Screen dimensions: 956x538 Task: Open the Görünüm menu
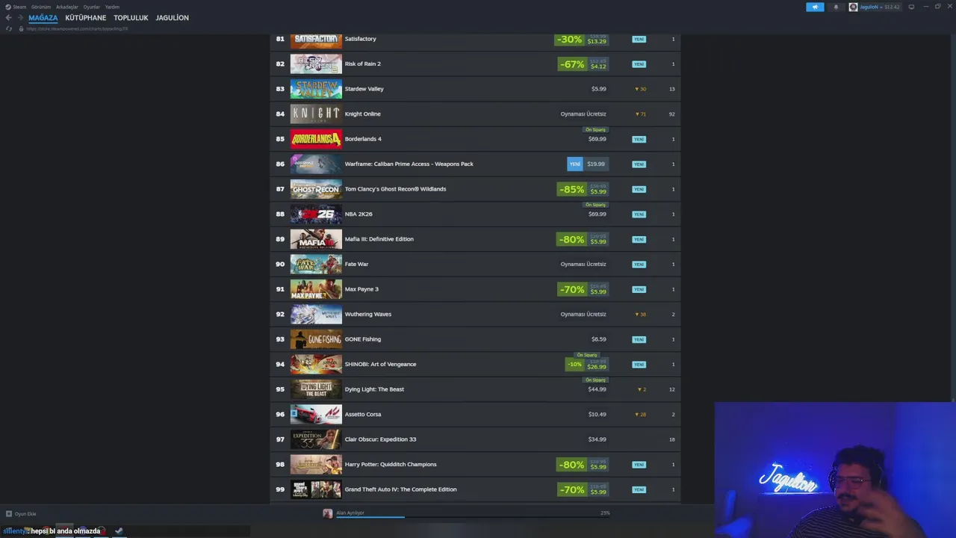(41, 7)
